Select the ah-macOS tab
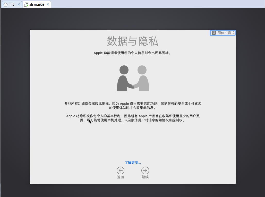This screenshot has width=265, height=197. pyautogui.click(x=37, y=5)
